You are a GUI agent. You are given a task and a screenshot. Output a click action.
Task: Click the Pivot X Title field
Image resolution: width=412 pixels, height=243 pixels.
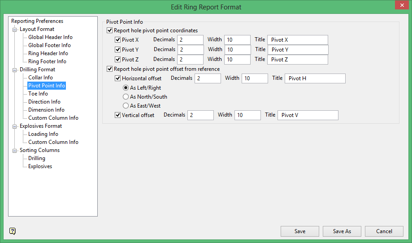pyautogui.click(x=298, y=40)
